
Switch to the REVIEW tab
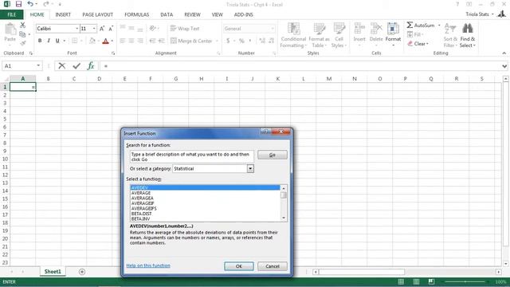click(192, 14)
